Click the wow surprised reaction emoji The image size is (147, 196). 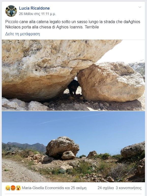18,188
